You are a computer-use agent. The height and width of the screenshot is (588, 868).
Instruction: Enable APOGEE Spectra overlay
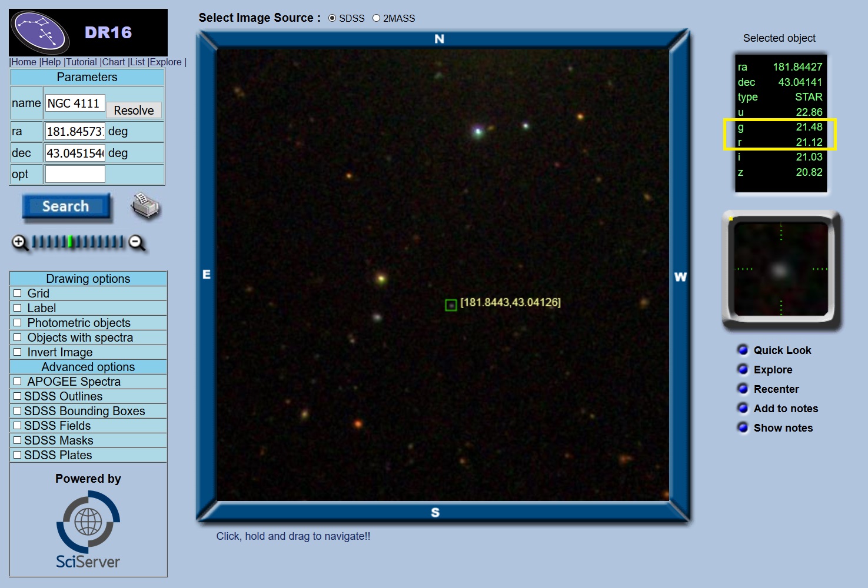coord(18,381)
